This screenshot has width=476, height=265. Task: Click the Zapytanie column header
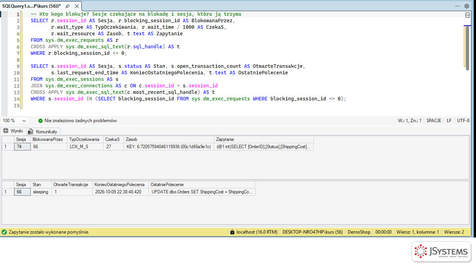(x=264, y=139)
